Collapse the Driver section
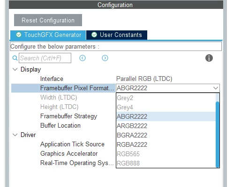 pos(15,135)
